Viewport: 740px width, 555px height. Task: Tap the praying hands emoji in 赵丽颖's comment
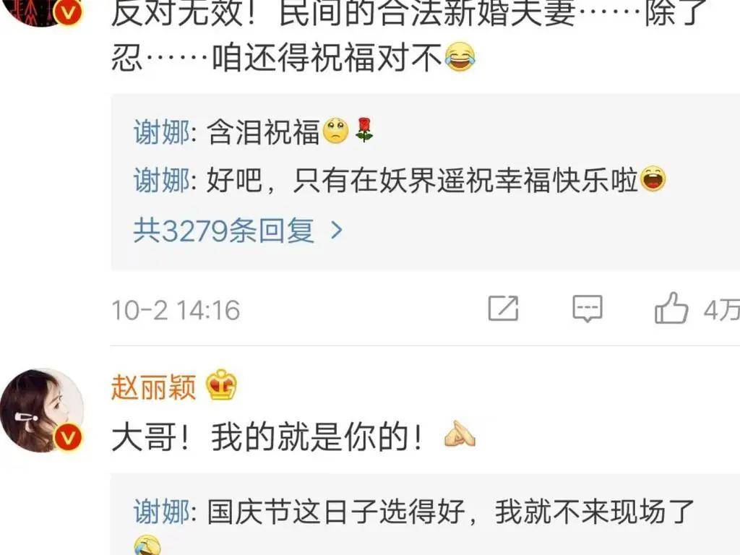tap(459, 434)
